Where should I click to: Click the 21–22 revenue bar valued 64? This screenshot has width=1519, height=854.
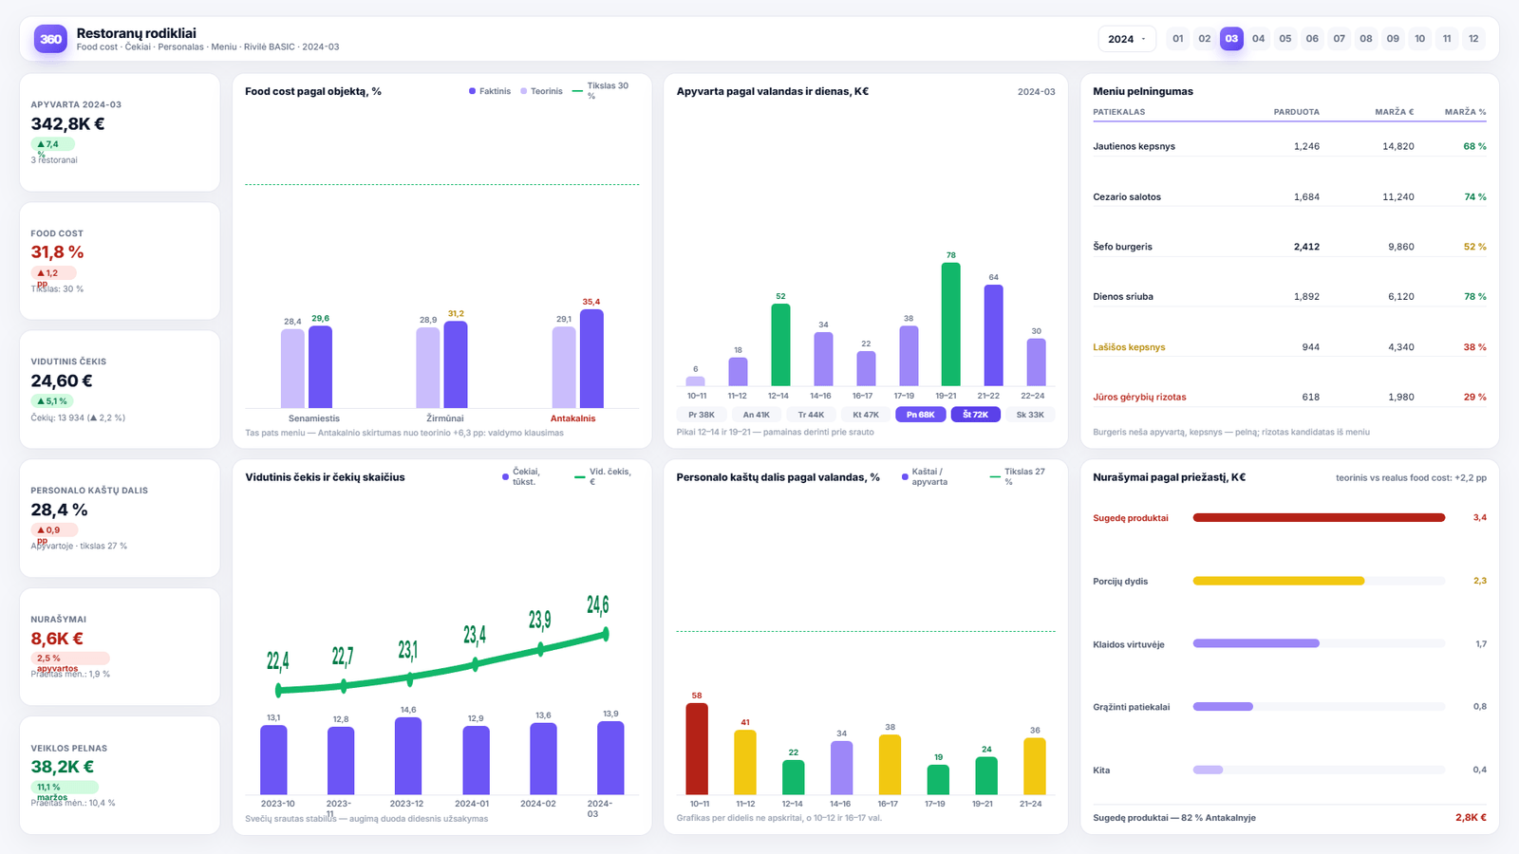(993, 336)
